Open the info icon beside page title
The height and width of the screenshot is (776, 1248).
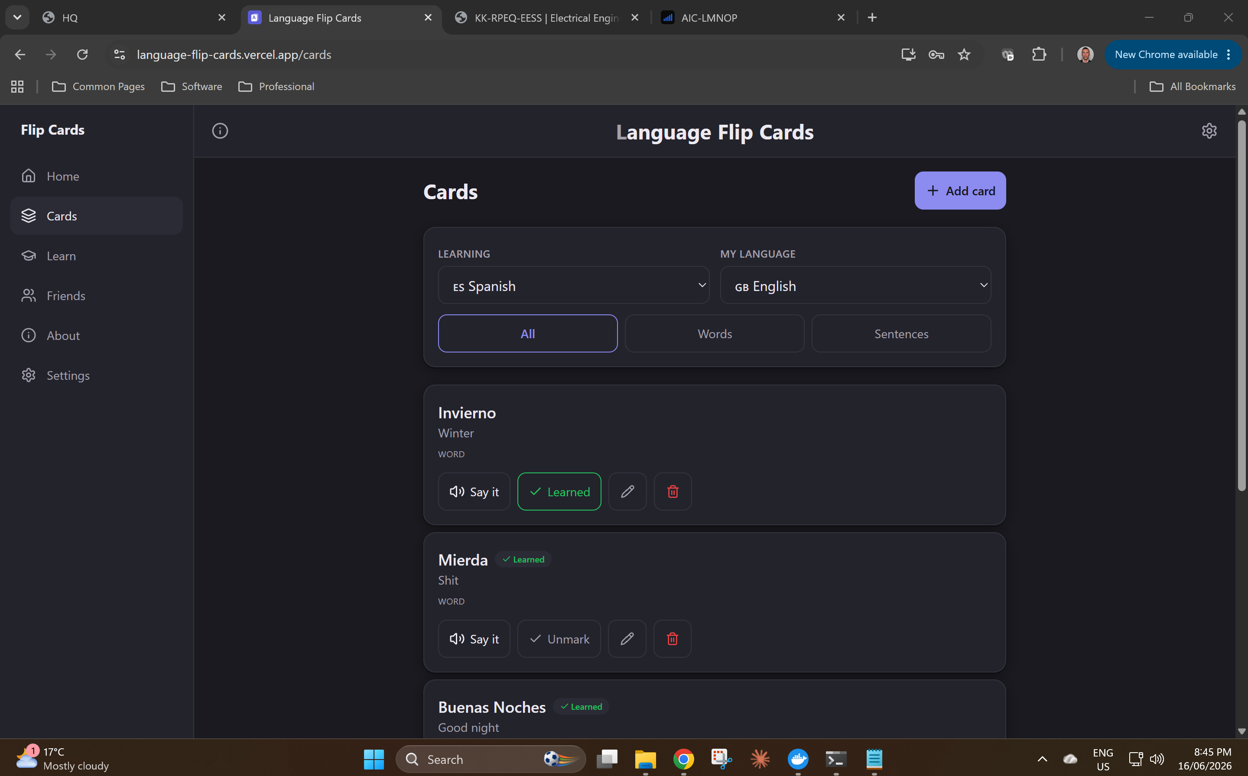pos(220,131)
